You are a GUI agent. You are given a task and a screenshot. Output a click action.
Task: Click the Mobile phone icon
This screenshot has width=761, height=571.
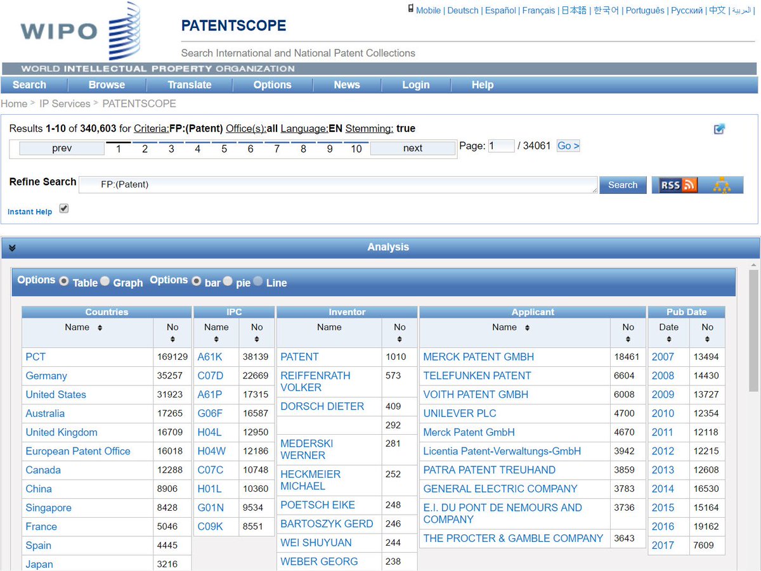click(x=411, y=9)
